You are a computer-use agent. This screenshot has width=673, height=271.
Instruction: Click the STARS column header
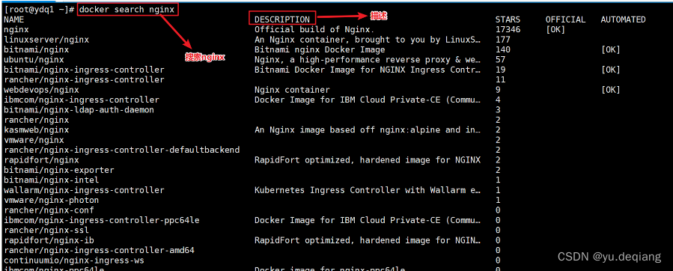coord(508,19)
